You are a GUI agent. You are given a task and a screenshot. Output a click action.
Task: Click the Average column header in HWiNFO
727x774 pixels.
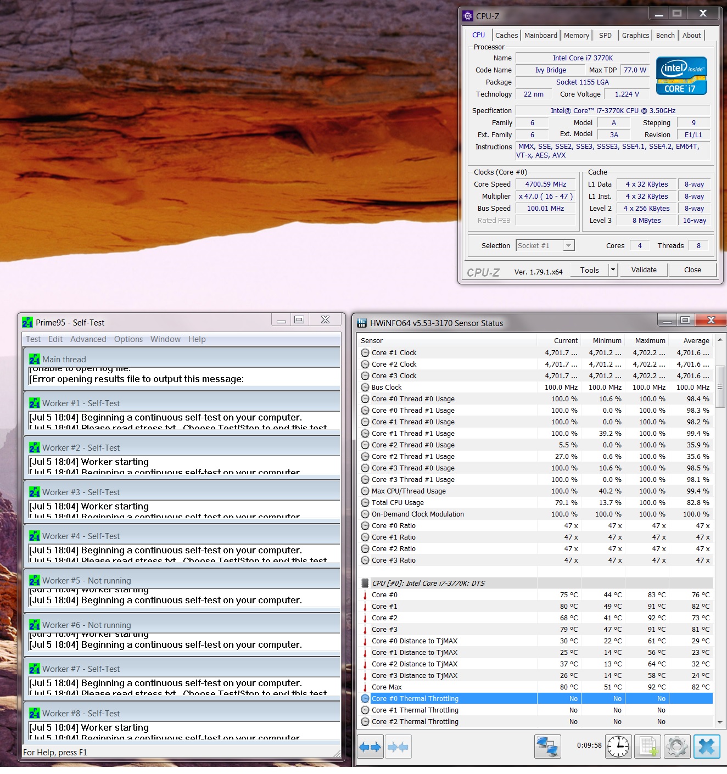tap(691, 340)
